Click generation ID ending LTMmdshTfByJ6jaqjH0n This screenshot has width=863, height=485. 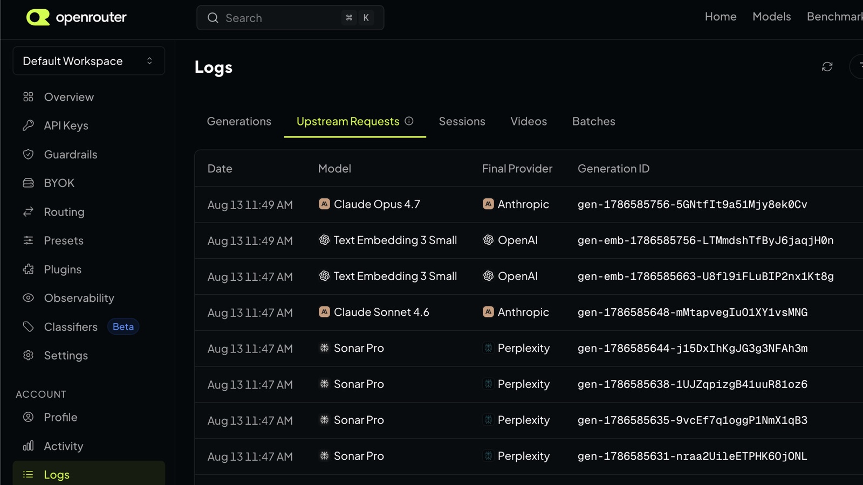706,240
